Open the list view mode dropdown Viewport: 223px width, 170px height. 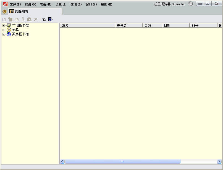coord(51,19)
